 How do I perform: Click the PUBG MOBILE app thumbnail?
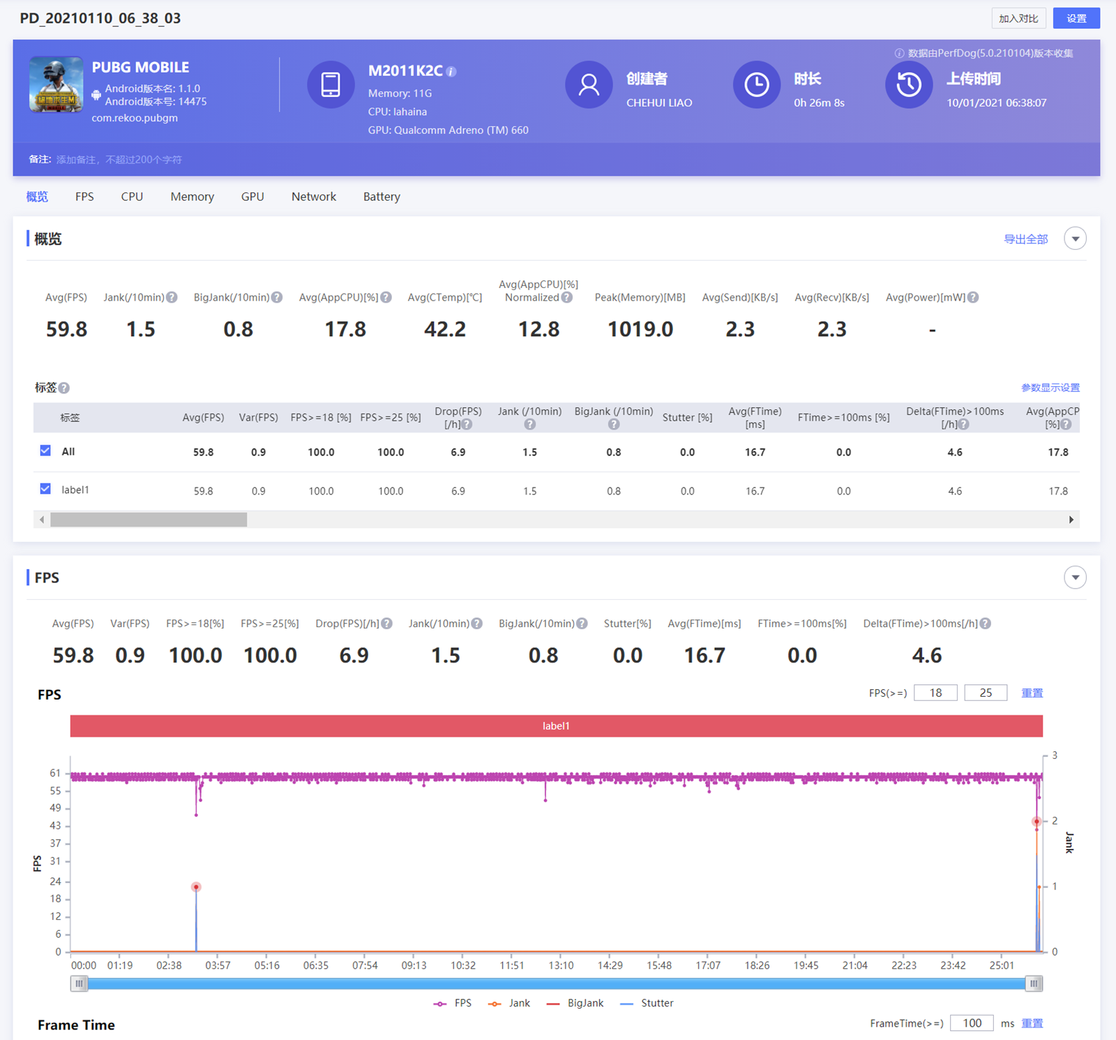(x=56, y=85)
